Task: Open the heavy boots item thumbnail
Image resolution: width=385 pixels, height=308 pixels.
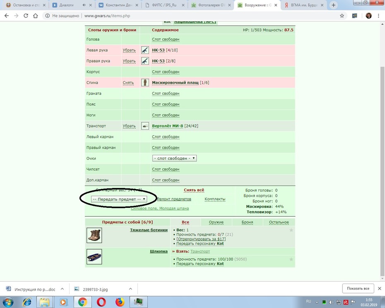Action: [94, 235]
